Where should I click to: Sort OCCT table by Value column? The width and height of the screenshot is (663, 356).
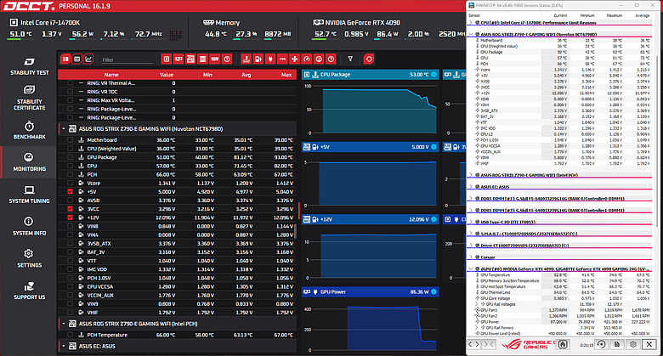(166, 75)
